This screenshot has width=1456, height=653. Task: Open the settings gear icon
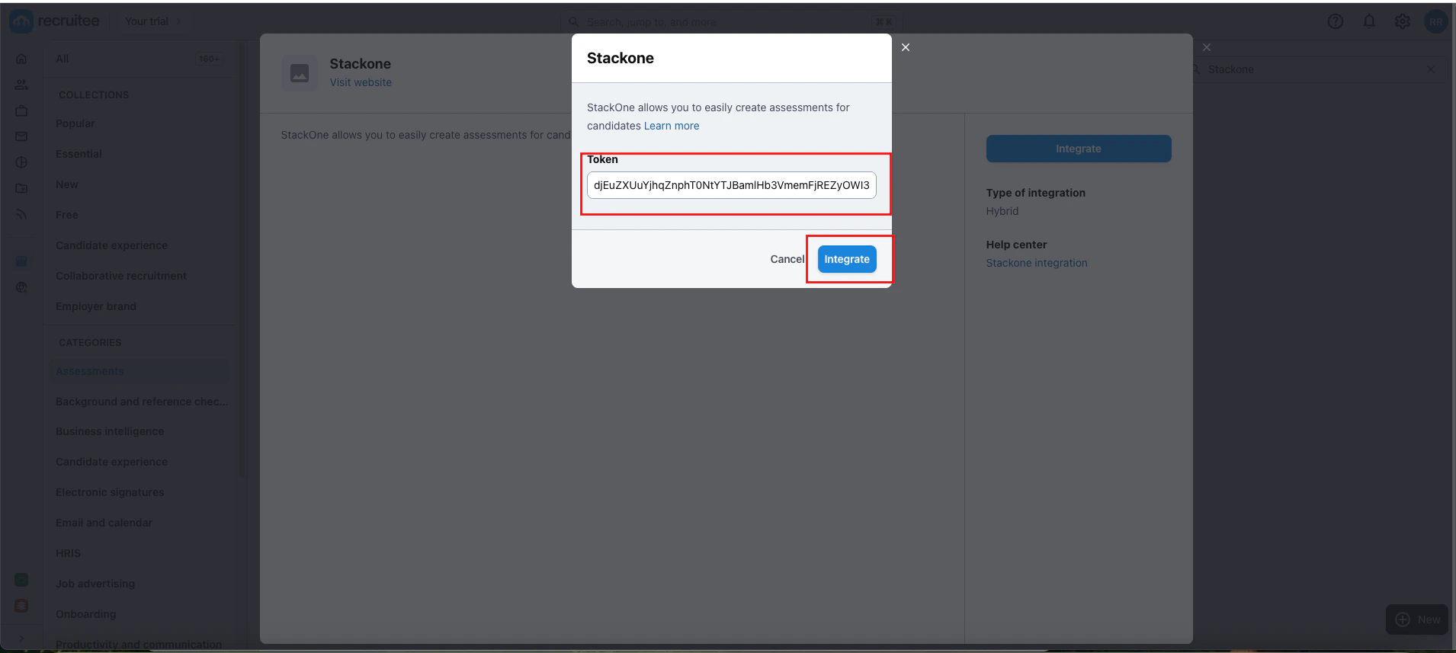coord(1403,21)
